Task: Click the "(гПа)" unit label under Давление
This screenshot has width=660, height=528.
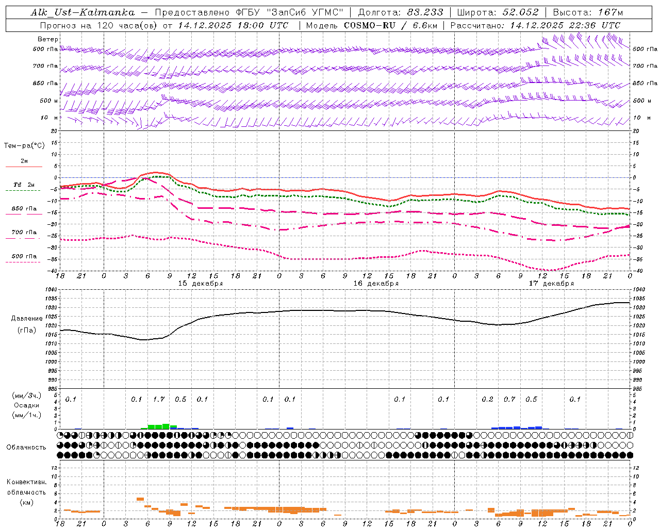Action: 27,330
